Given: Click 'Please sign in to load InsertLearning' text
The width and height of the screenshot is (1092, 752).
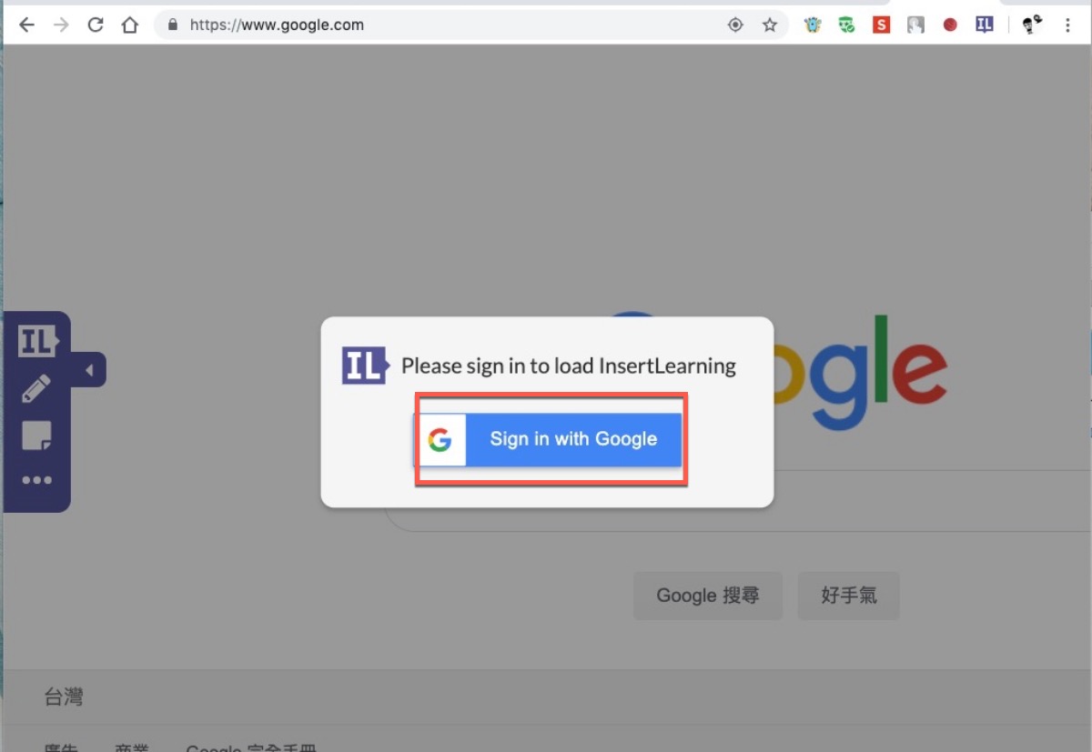Looking at the screenshot, I should click(569, 366).
